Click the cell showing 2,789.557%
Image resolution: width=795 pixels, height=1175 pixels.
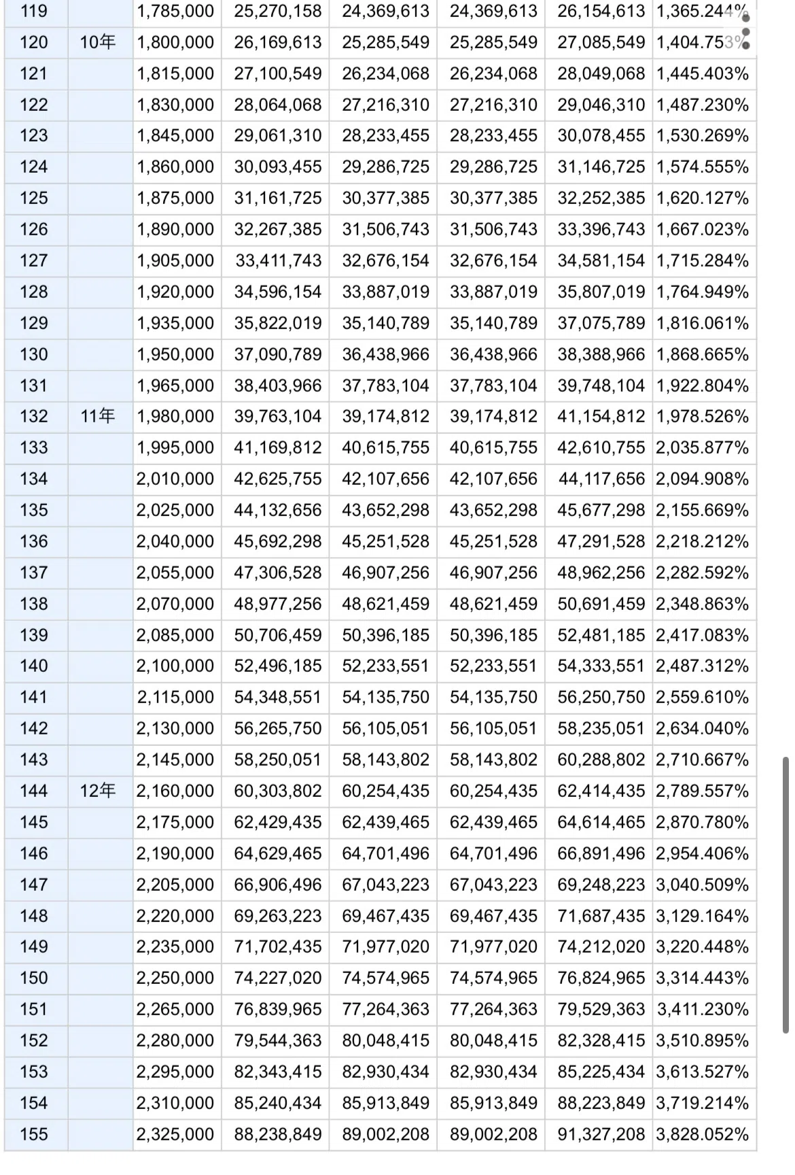point(704,791)
